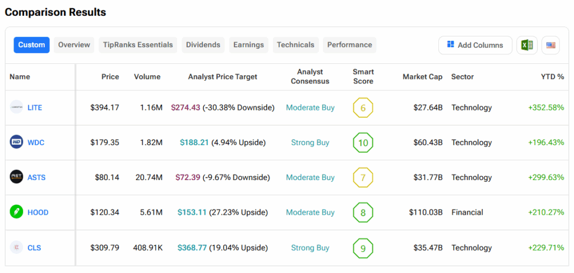This screenshot has width=574, height=273.
Task: Open the US flag market selector
Action: click(550, 45)
